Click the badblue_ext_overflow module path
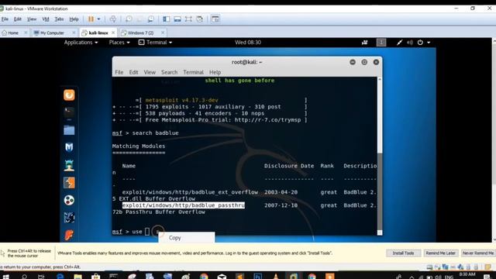Image resolution: width=496 pixels, height=279 pixels. (190, 192)
